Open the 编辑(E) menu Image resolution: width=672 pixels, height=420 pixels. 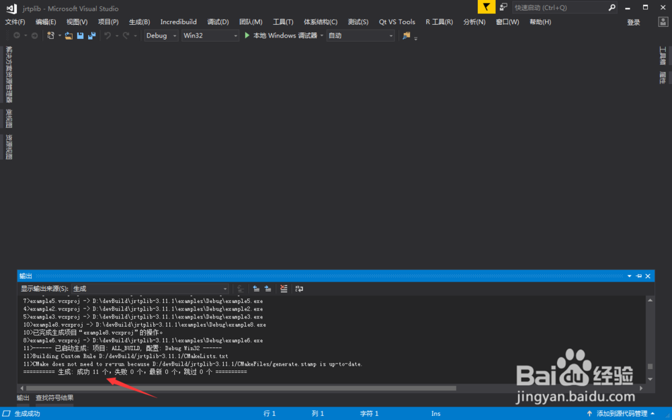46,22
